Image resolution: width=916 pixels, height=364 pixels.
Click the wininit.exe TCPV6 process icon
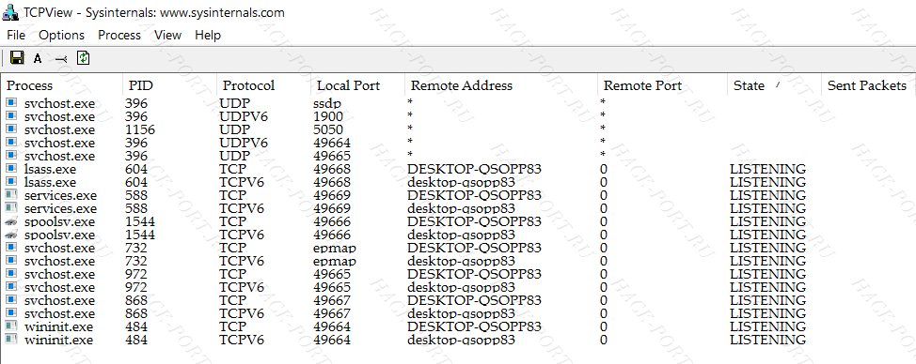(x=11, y=339)
